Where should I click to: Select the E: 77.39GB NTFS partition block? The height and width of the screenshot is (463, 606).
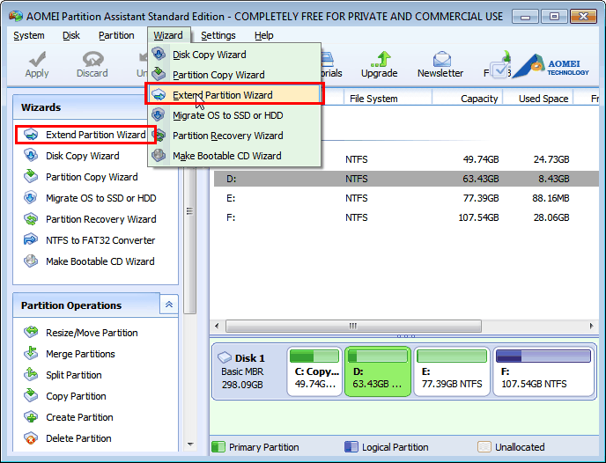coord(452,371)
